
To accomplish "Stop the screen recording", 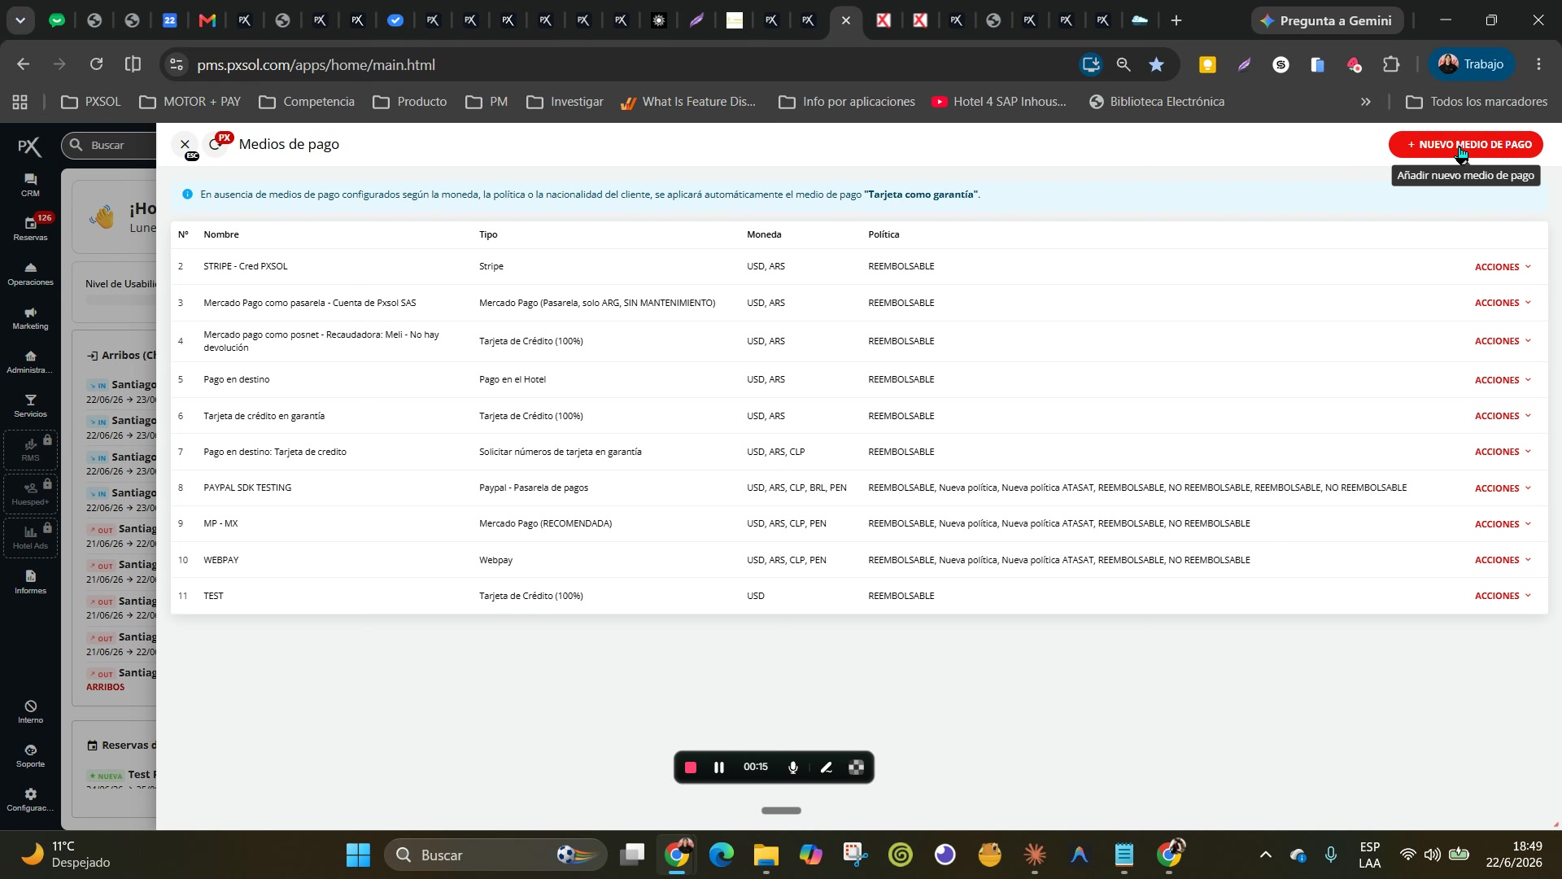I will [x=691, y=767].
